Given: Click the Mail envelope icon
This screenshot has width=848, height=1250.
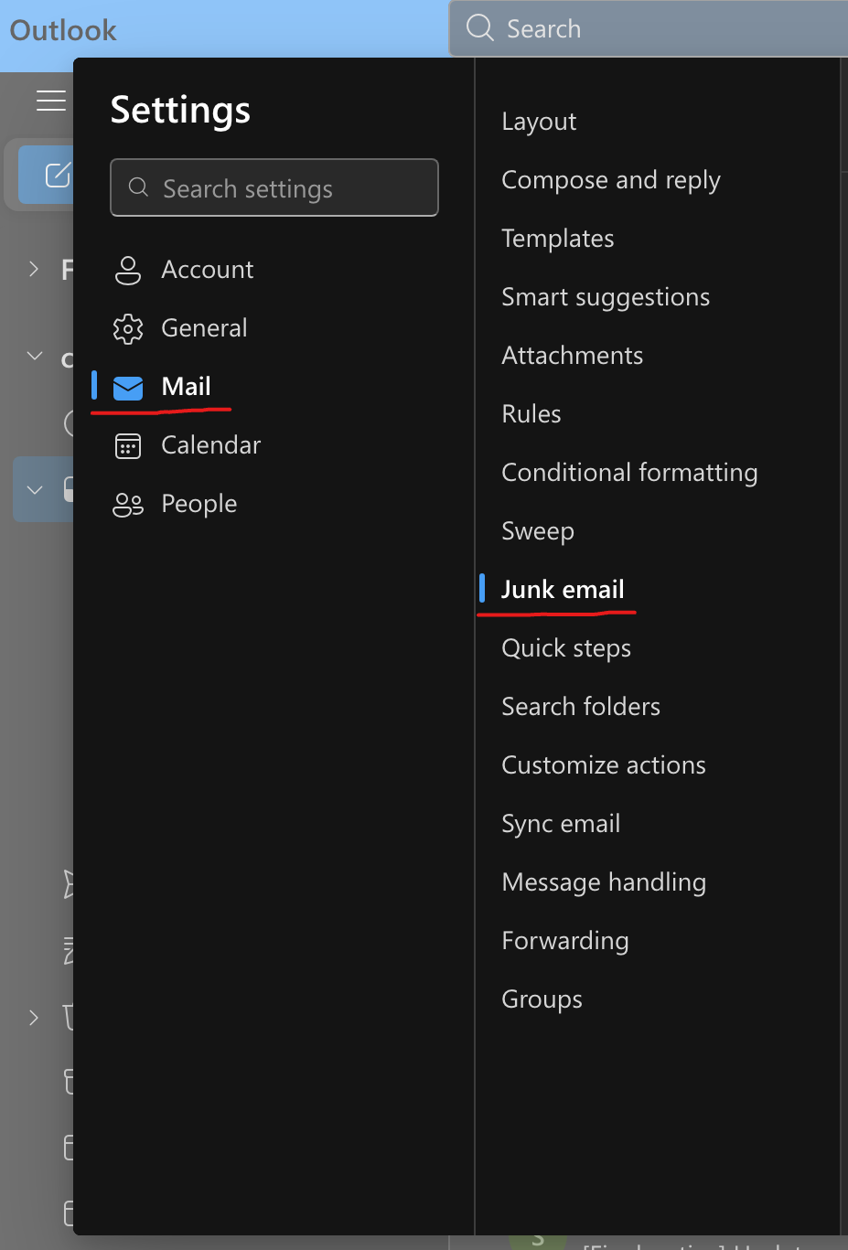Looking at the screenshot, I should 128,388.
